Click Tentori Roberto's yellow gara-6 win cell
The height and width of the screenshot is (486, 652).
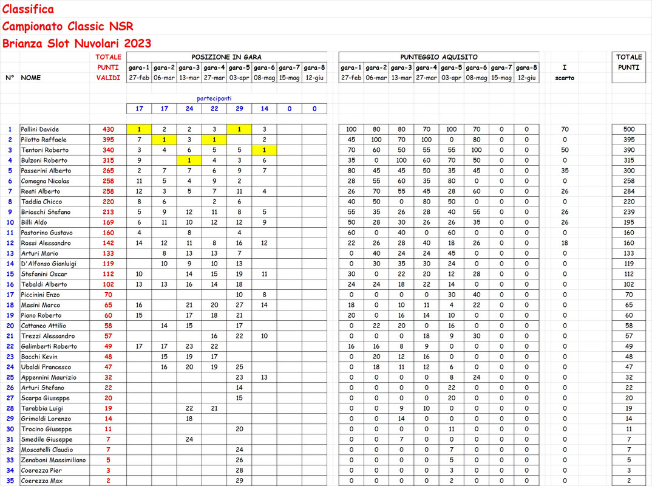(265, 150)
